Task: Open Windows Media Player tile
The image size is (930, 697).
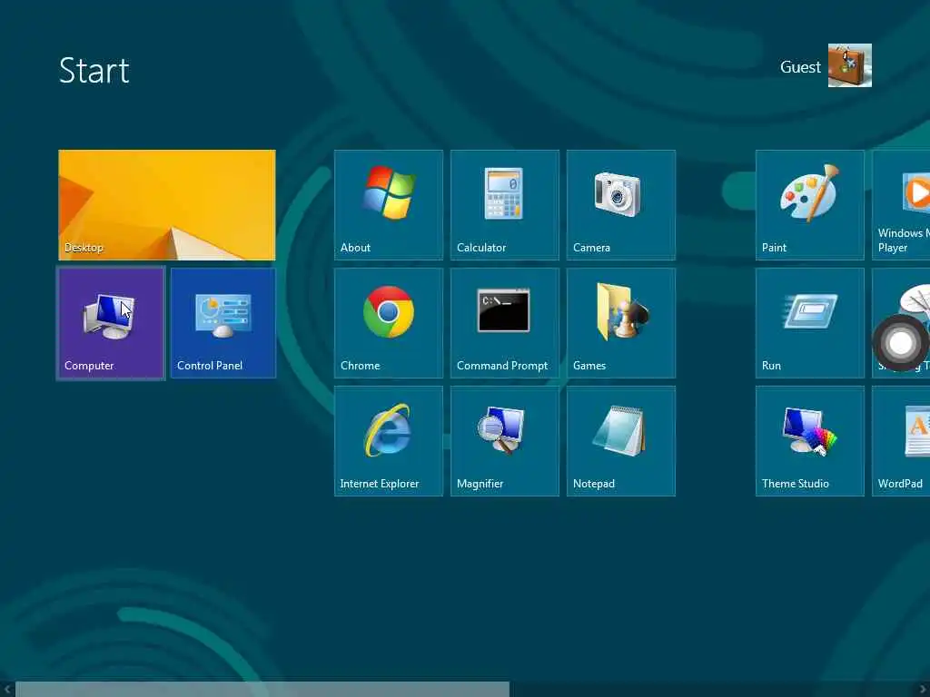Action: (901, 204)
